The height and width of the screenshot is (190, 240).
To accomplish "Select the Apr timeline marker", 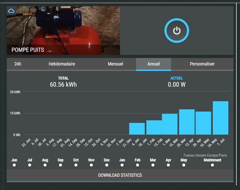I will [x=168, y=165].
